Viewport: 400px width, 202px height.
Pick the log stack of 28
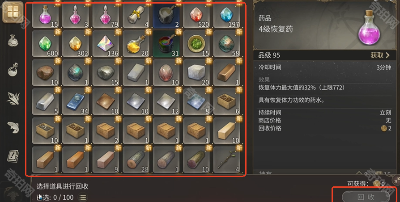point(136,160)
